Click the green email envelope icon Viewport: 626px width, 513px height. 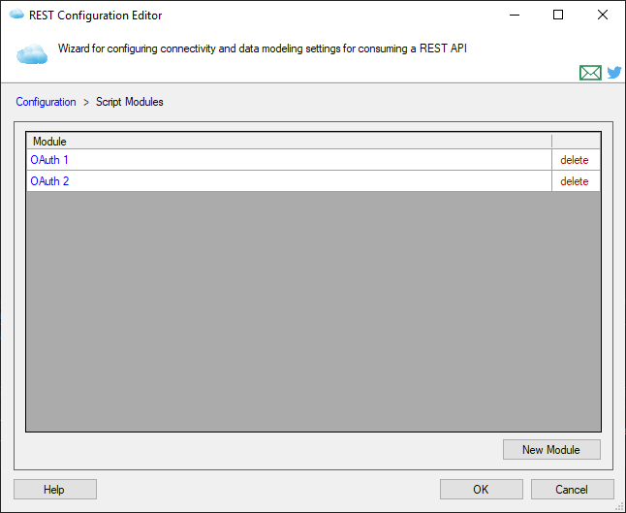pyautogui.click(x=590, y=73)
